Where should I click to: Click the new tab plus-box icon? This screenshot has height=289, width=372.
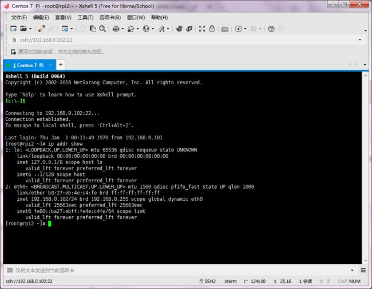239,29
